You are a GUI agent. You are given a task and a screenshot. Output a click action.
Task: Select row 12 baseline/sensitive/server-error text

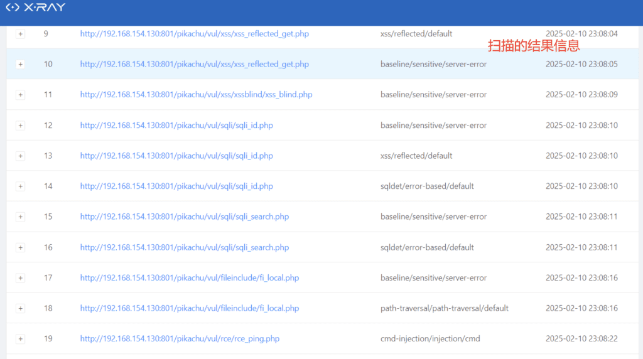pyautogui.click(x=433, y=125)
